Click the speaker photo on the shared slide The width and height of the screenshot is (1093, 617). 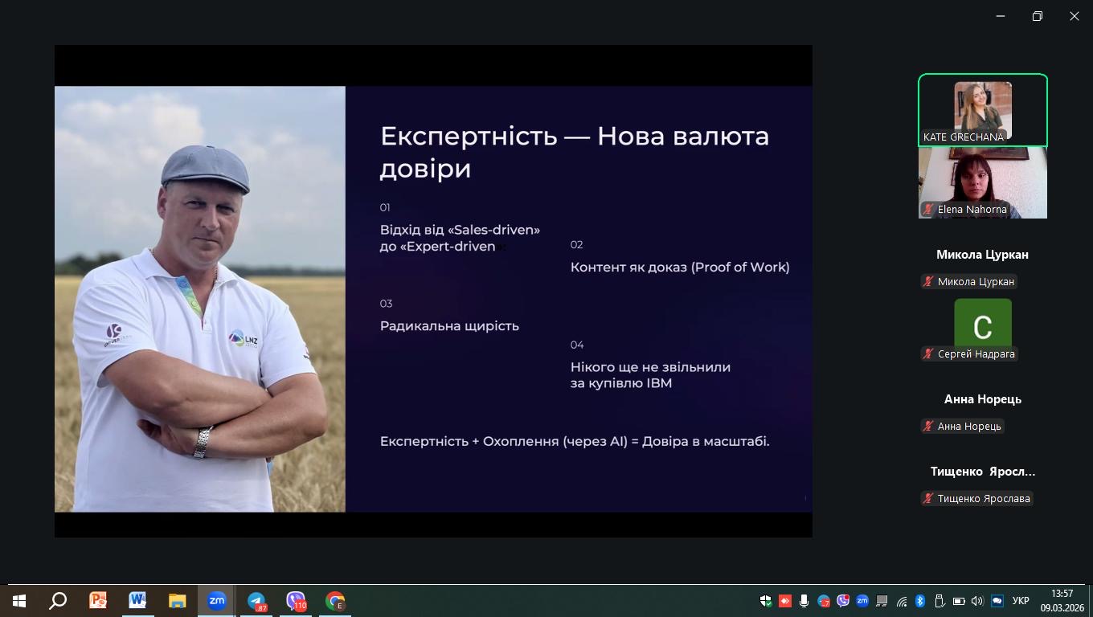click(200, 299)
